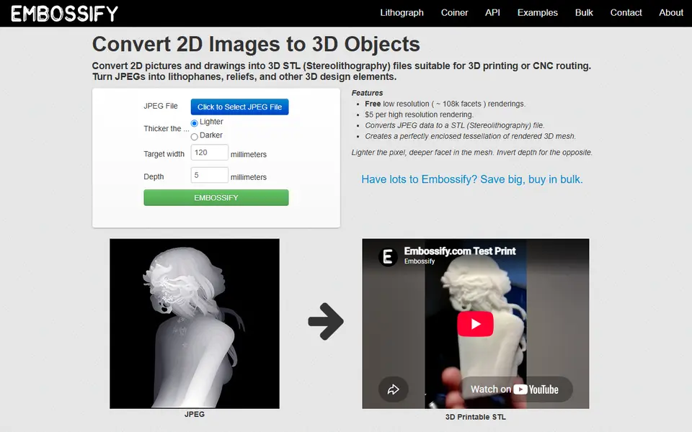Click the 'Features' heading text

pyautogui.click(x=367, y=93)
